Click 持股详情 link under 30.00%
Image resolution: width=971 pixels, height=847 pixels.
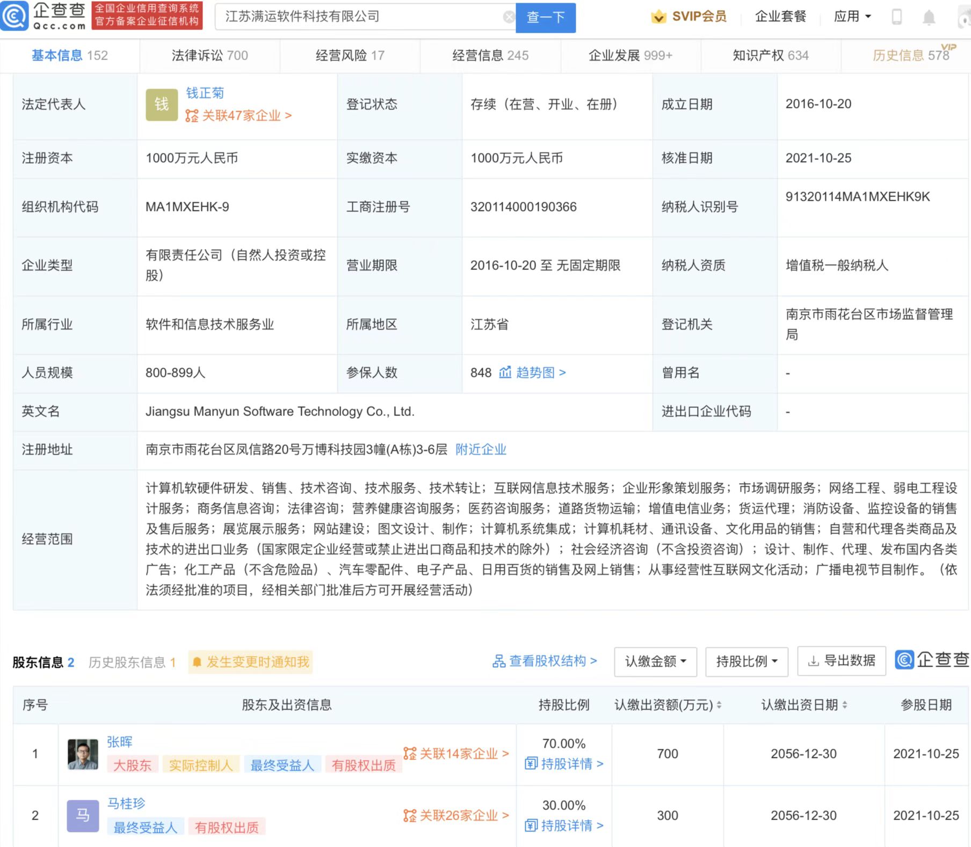point(564,825)
